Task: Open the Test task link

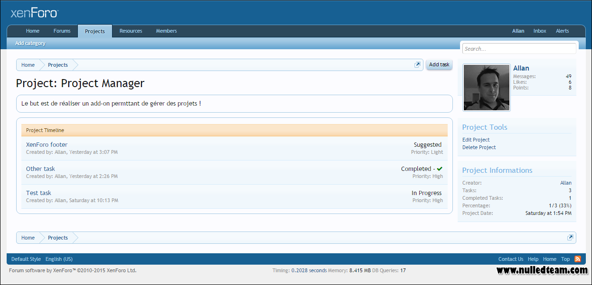Action: point(38,193)
